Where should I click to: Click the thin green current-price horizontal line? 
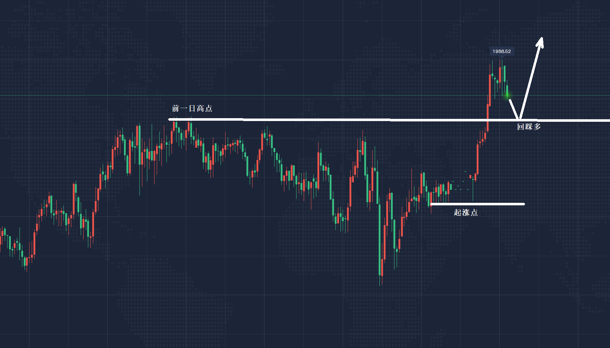coord(252,95)
